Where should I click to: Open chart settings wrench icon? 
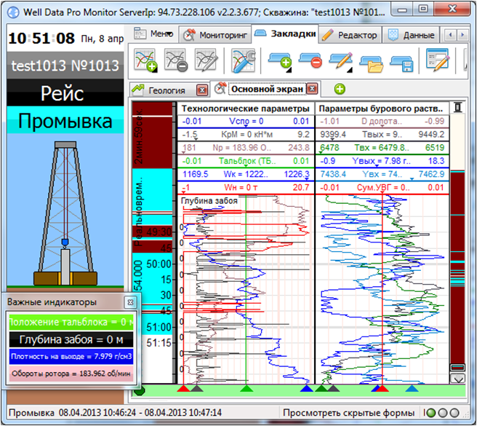(243, 60)
